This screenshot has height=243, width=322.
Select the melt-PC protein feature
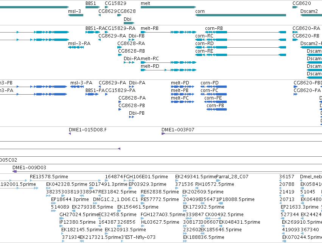(x=182, y=102)
